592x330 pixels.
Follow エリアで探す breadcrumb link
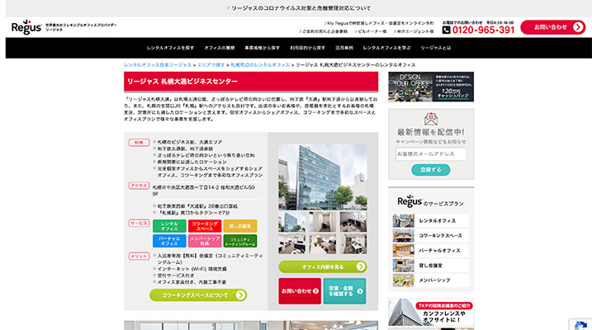(211, 65)
